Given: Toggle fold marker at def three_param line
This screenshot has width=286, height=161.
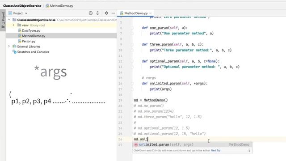Looking at the screenshot, I should tap(132, 45).
